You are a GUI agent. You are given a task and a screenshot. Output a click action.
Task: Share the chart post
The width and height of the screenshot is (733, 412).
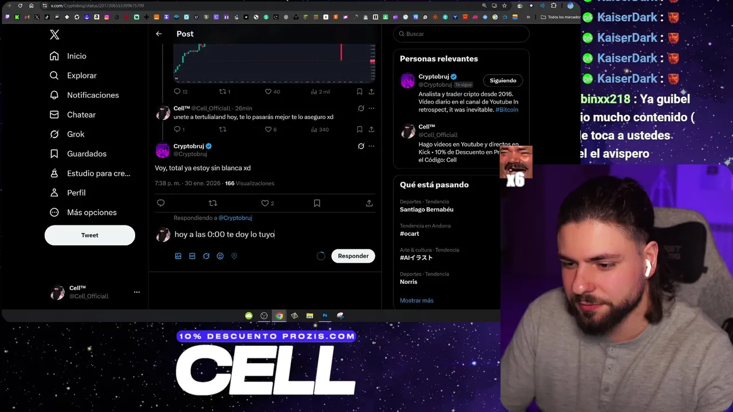pyautogui.click(x=371, y=92)
